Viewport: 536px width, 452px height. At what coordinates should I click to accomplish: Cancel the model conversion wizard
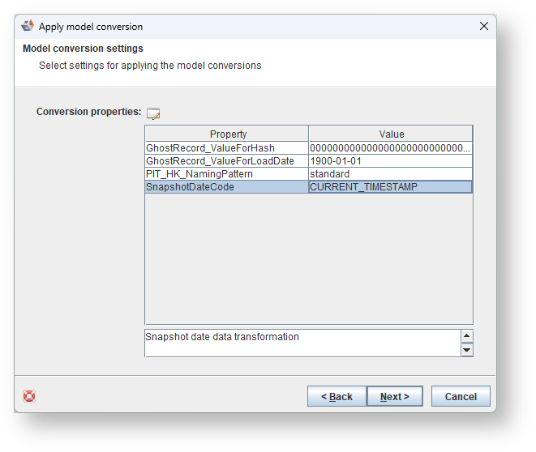(461, 396)
